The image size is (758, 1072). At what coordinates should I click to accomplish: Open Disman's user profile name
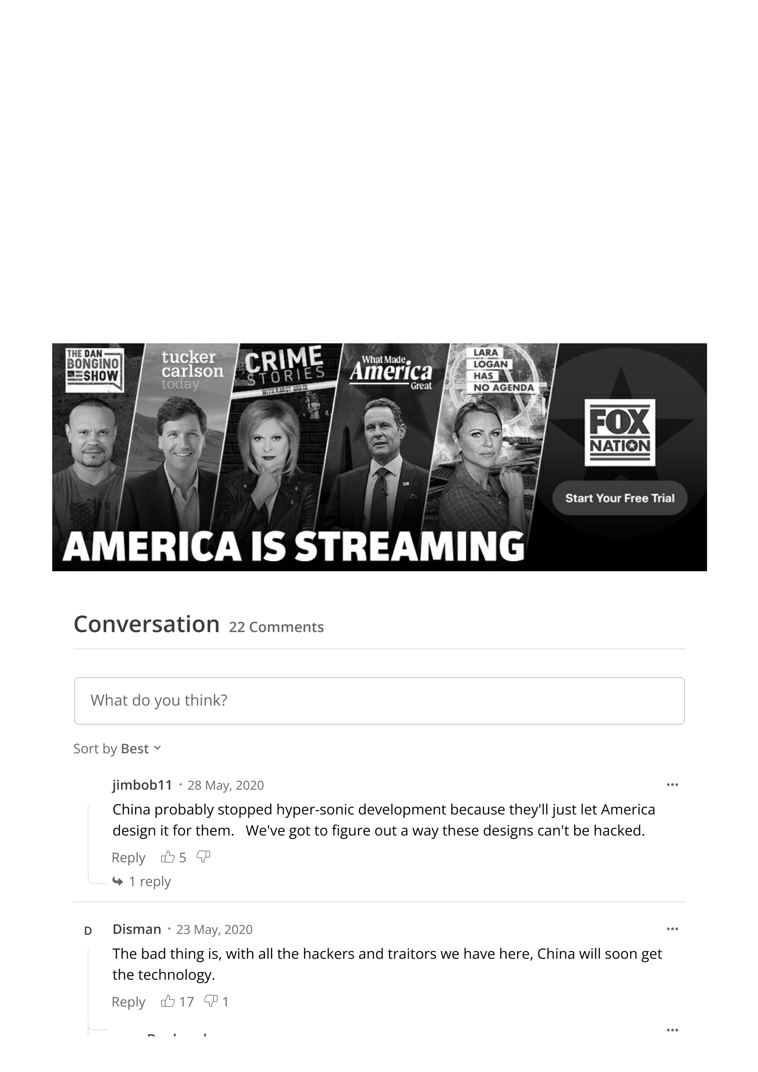(136, 929)
